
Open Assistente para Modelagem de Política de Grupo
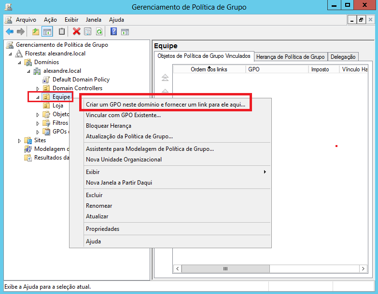point(177,149)
